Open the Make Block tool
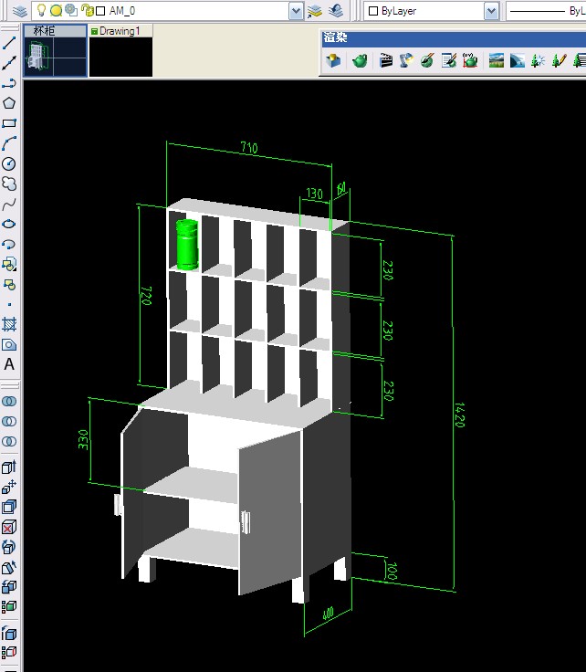This screenshot has height=672, width=586. [x=9, y=285]
